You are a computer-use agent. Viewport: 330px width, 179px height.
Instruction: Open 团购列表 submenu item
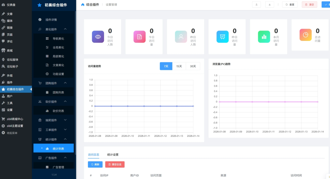pos(54,92)
